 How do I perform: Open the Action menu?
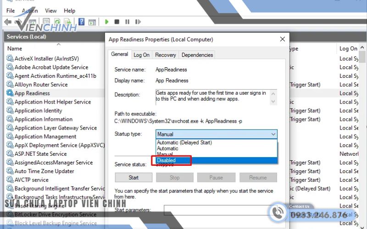[30, 11]
